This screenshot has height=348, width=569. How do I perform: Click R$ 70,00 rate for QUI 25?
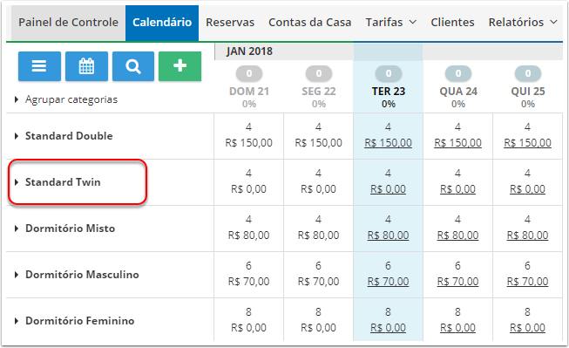point(527,282)
